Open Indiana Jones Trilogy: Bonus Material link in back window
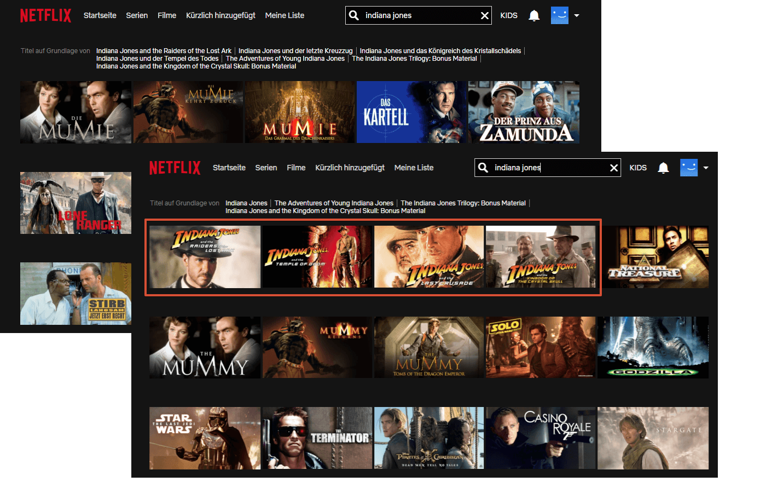Viewport: 766px width, 493px height. tap(414, 59)
